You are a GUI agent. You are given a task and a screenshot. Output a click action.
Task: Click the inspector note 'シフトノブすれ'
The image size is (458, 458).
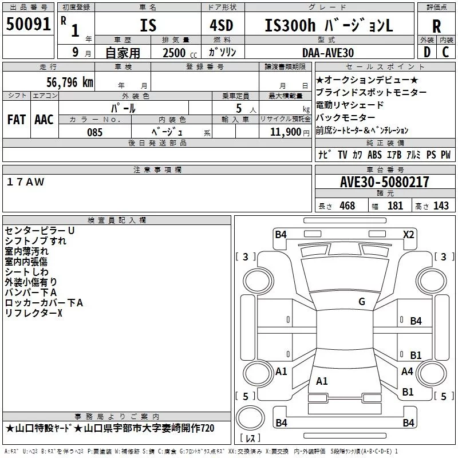pos(35,240)
